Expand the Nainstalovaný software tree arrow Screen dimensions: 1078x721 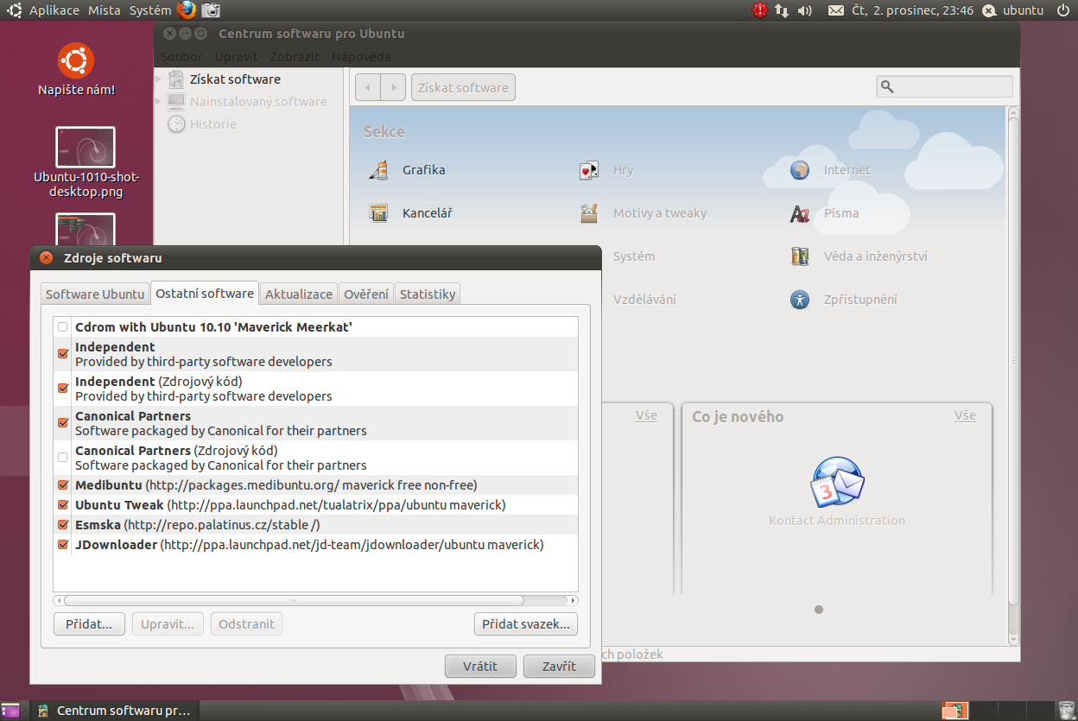pyautogui.click(x=159, y=102)
